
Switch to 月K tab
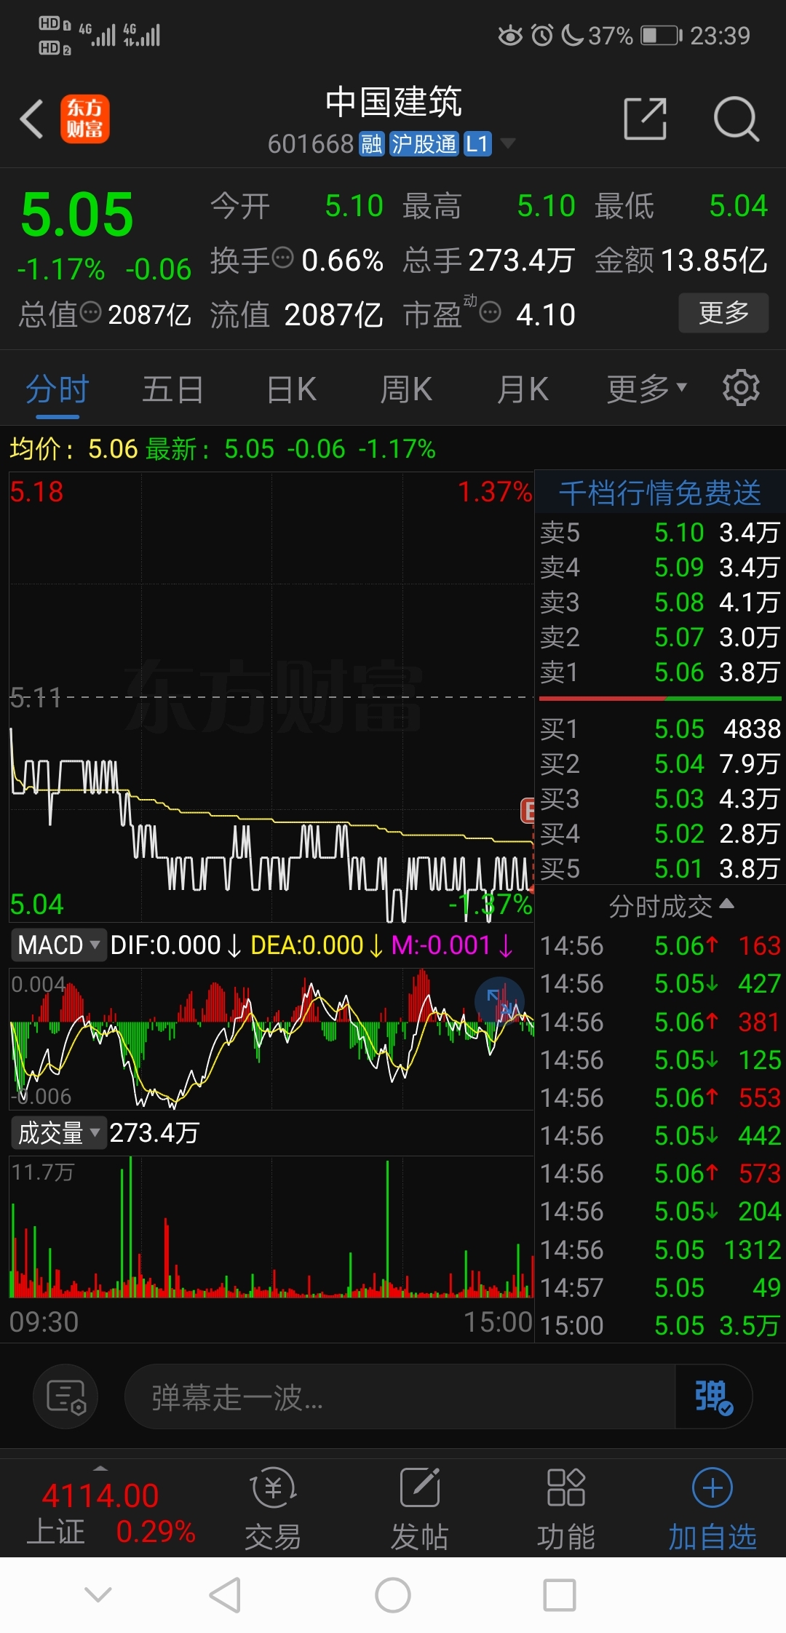[x=523, y=389]
